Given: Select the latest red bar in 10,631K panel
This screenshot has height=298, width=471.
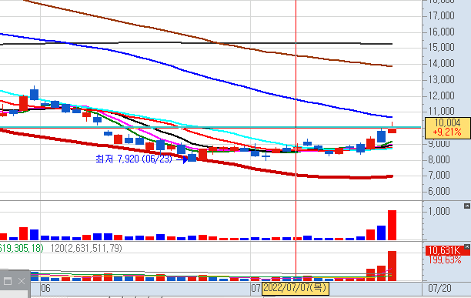Looking at the screenshot, I should pyautogui.click(x=392, y=266).
